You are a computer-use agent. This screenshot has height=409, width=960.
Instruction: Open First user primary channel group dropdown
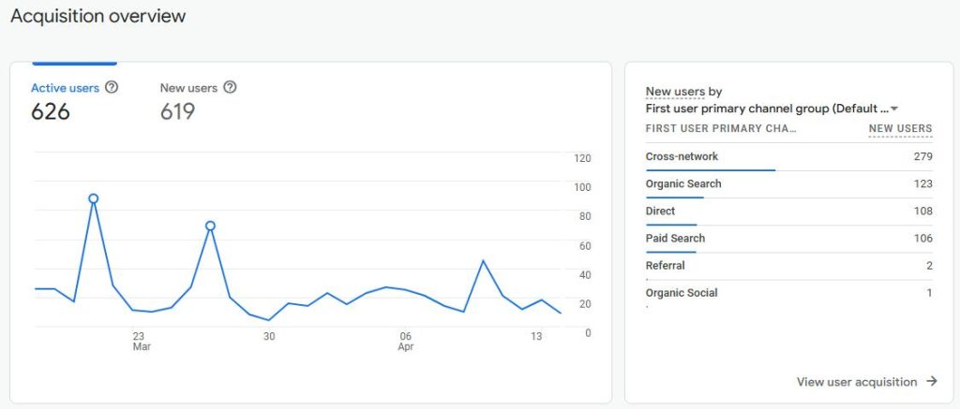pyautogui.click(x=772, y=109)
